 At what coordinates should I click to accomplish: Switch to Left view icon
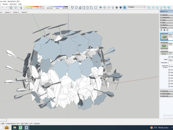pos(92,8)
